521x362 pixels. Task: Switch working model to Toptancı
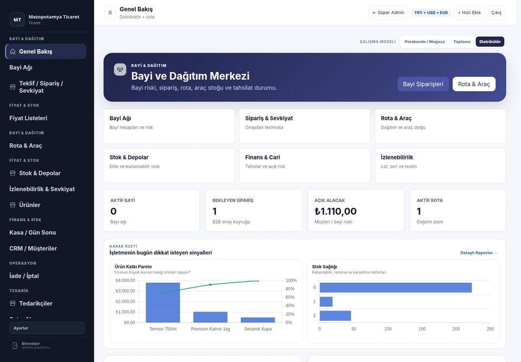coord(462,42)
